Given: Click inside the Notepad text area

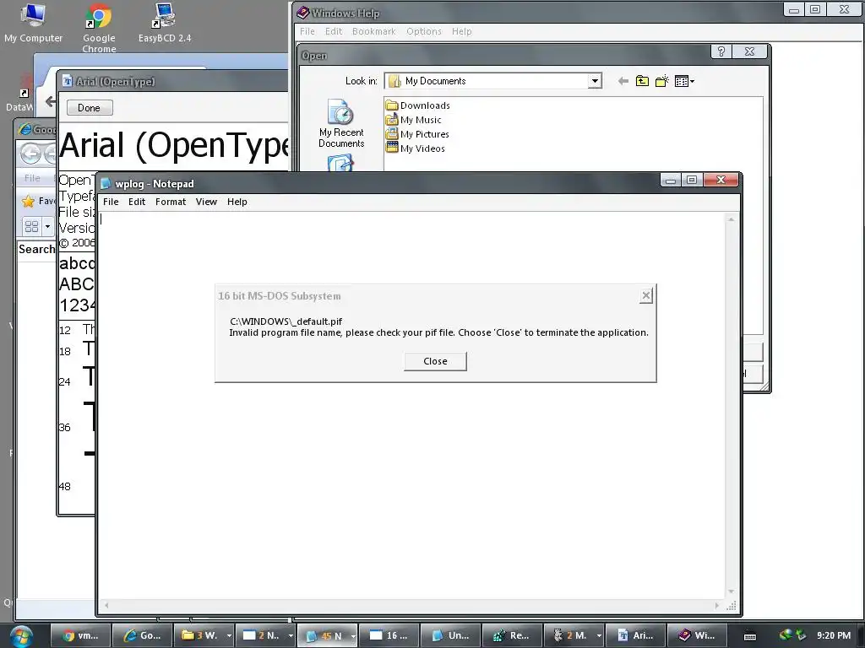Looking at the screenshot, I should [x=411, y=406].
